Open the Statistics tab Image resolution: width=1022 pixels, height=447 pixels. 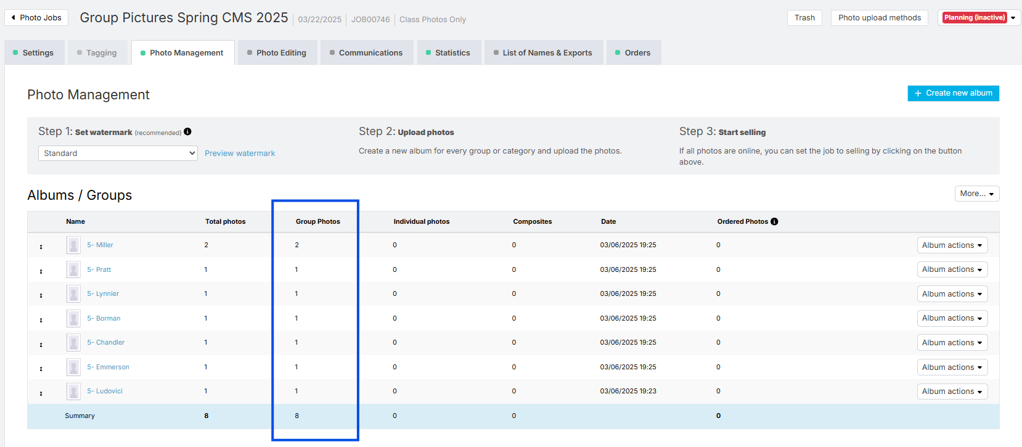(449, 53)
